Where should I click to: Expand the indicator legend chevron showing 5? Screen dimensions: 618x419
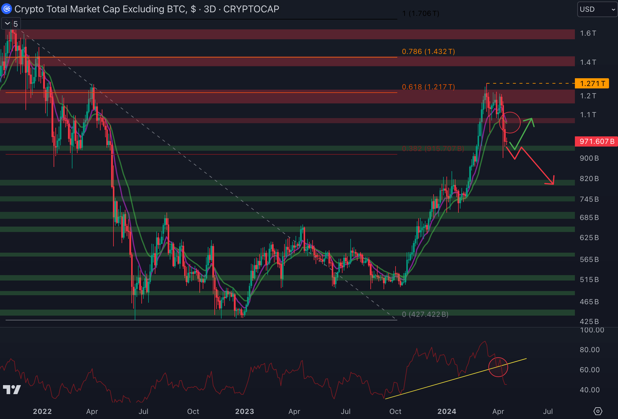7,24
